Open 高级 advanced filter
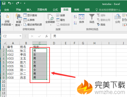The height and width of the screenshot is (97, 127). (x=101, y=25)
